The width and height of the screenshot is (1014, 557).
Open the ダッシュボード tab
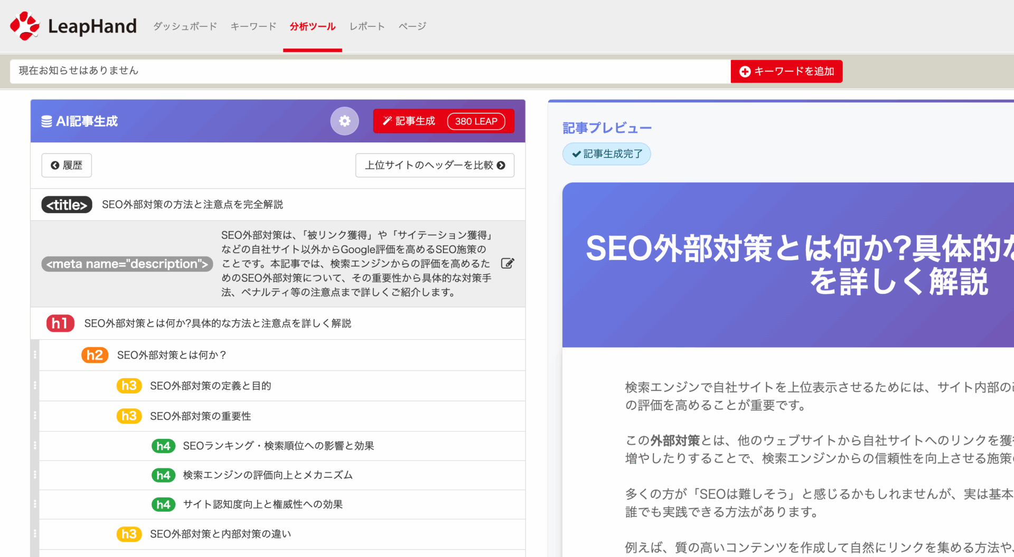tap(184, 26)
